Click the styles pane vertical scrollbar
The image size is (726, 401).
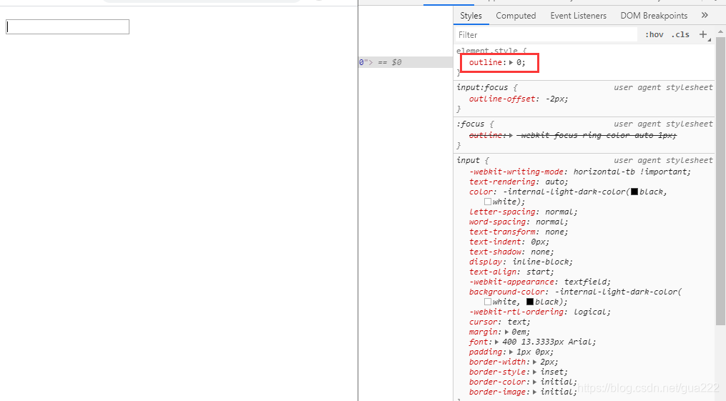point(720,180)
